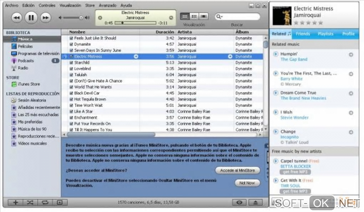364x212 pixels.
Task: Uncheck Like A Star checkbox
Action: [71, 112]
